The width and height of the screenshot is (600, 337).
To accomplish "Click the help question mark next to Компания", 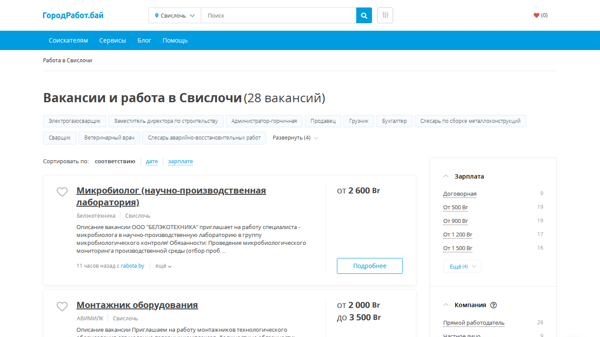I will (x=493, y=305).
